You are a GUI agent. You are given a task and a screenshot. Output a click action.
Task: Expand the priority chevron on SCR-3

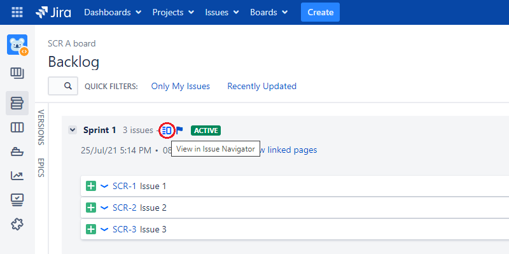pos(104,229)
